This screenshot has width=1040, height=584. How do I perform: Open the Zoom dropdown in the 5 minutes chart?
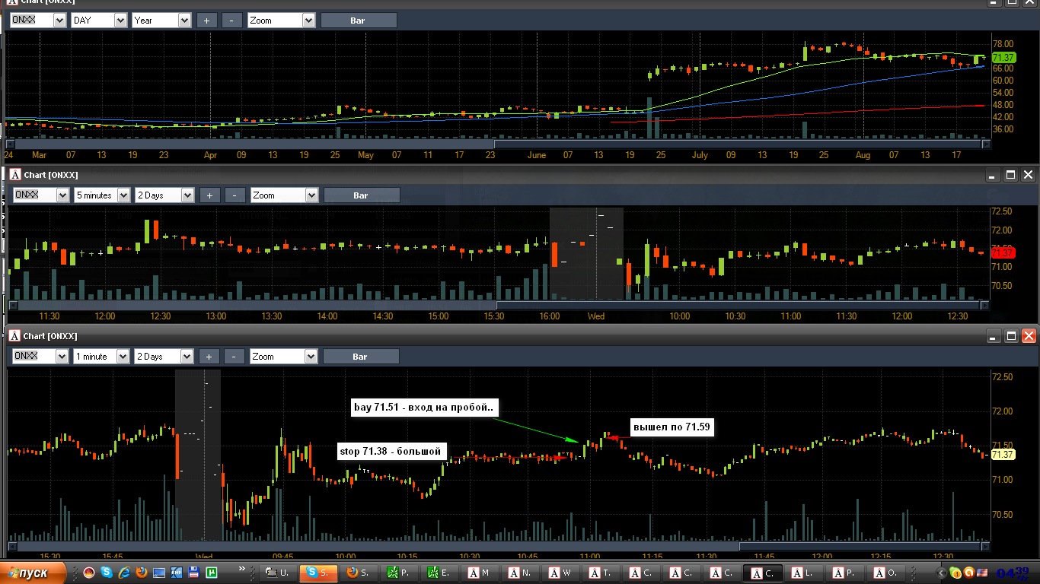point(311,195)
